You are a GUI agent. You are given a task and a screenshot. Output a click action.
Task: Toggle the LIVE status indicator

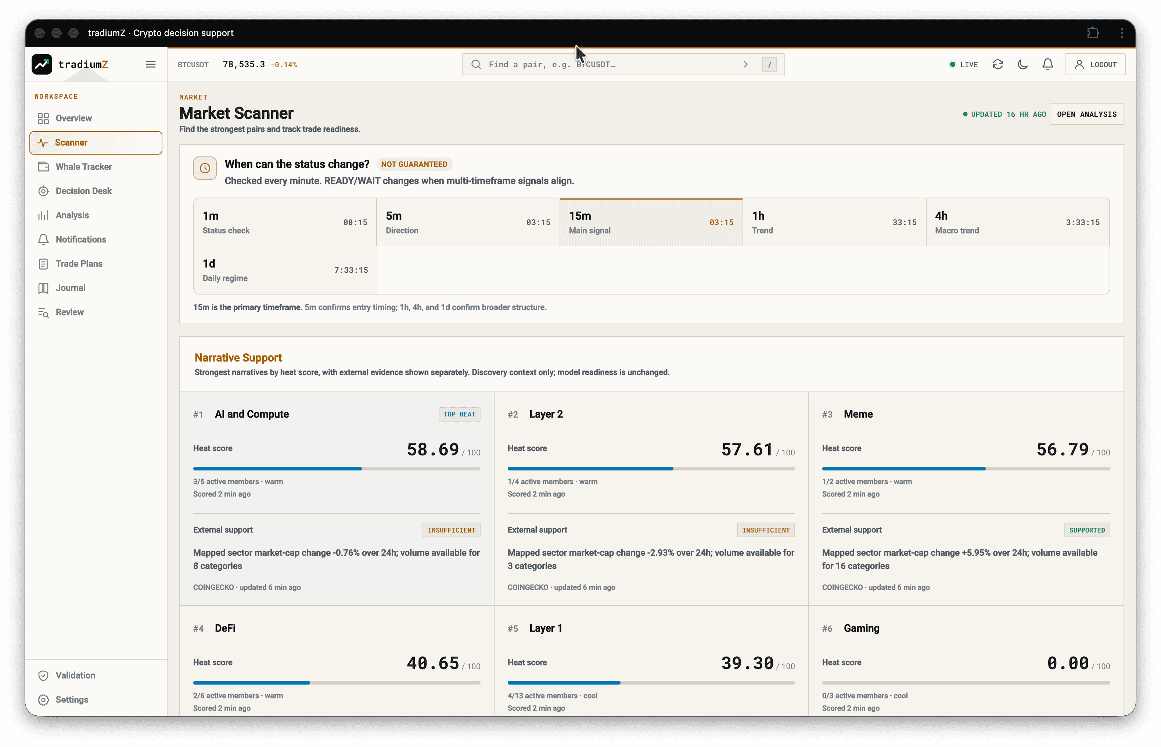pos(964,65)
